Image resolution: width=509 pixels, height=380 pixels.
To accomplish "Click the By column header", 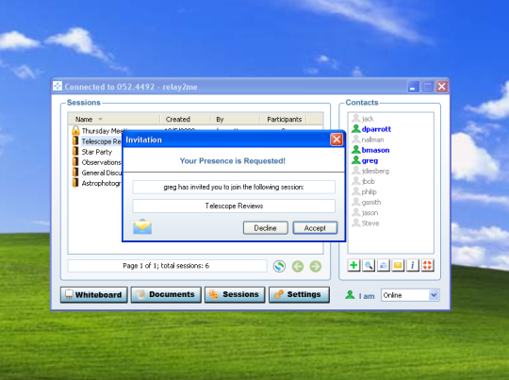I will pyautogui.click(x=235, y=119).
